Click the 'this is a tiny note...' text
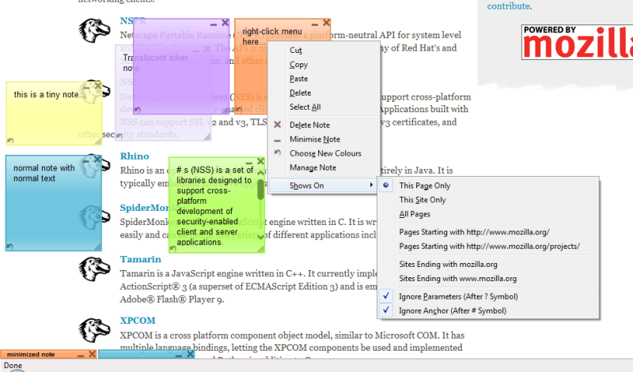 pos(50,95)
